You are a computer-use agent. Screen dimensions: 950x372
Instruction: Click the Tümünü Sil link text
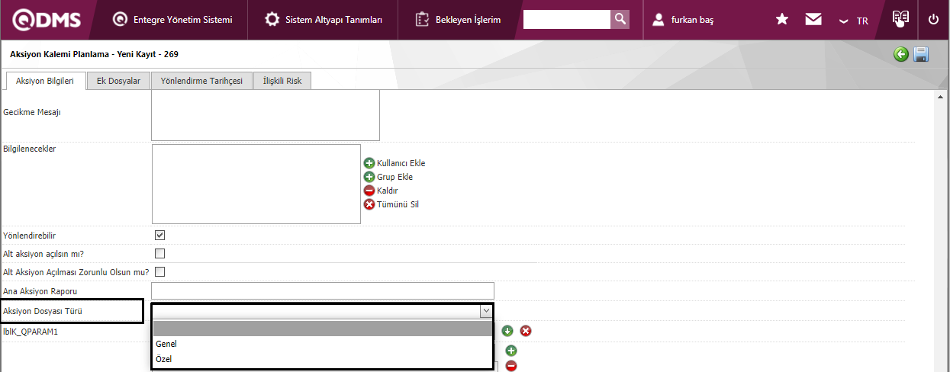coord(398,204)
